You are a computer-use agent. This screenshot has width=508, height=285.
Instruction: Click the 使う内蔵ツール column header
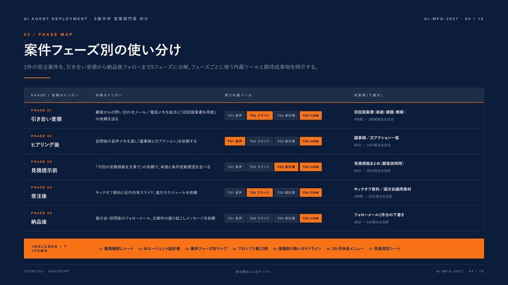point(238,96)
